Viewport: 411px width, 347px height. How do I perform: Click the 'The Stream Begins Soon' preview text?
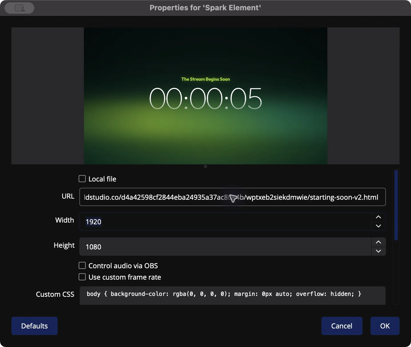[x=205, y=79]
